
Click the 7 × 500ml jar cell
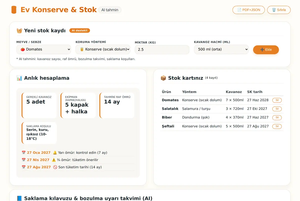[234, 100]
